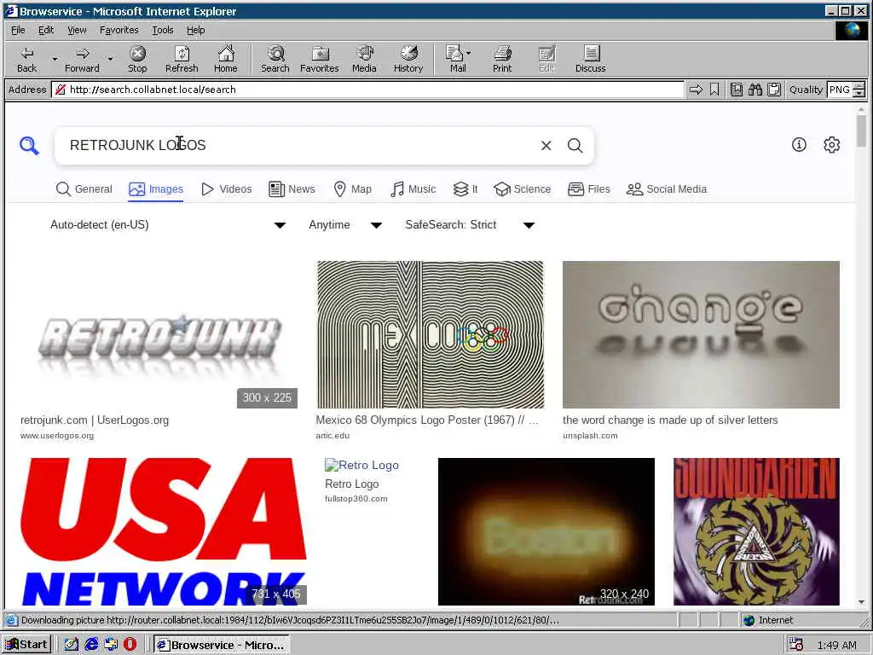Open the Edit menu
This screenshot has height=655, width=873.
tap(46, 30)
